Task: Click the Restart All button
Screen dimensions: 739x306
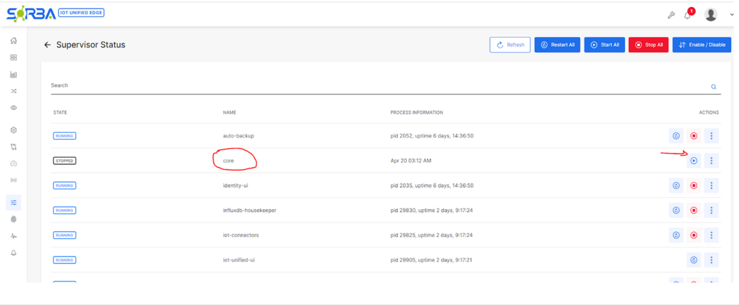Action: 557,45
